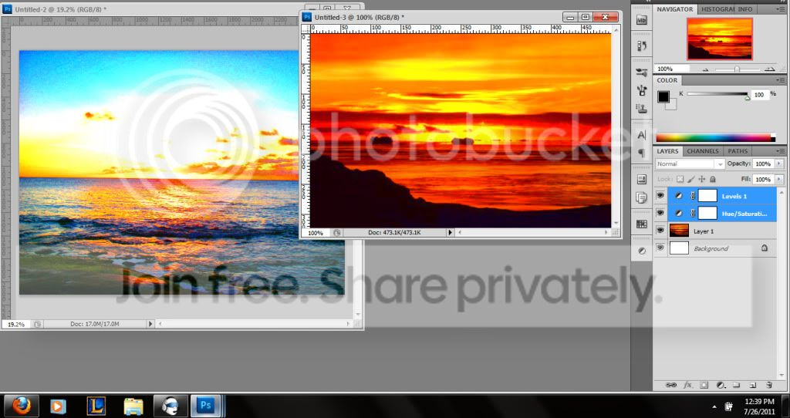Open the Mini Bridge panel icon

(x=641, y=20)
